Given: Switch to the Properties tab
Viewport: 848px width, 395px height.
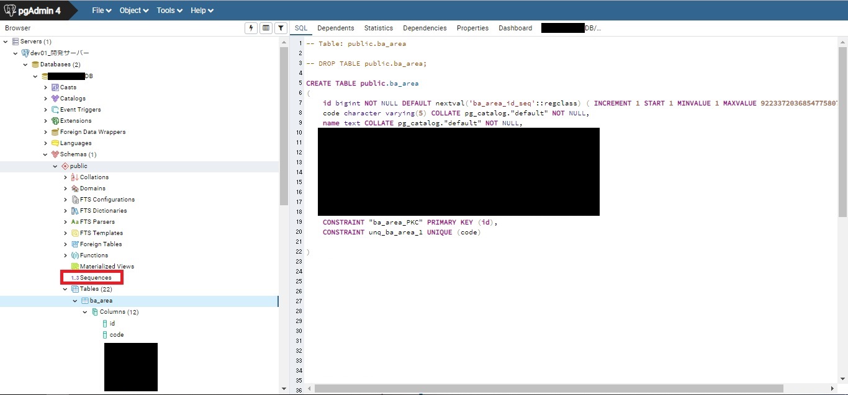Looking at the screenshot, I should pyautogui.click(x=472, y=28).
